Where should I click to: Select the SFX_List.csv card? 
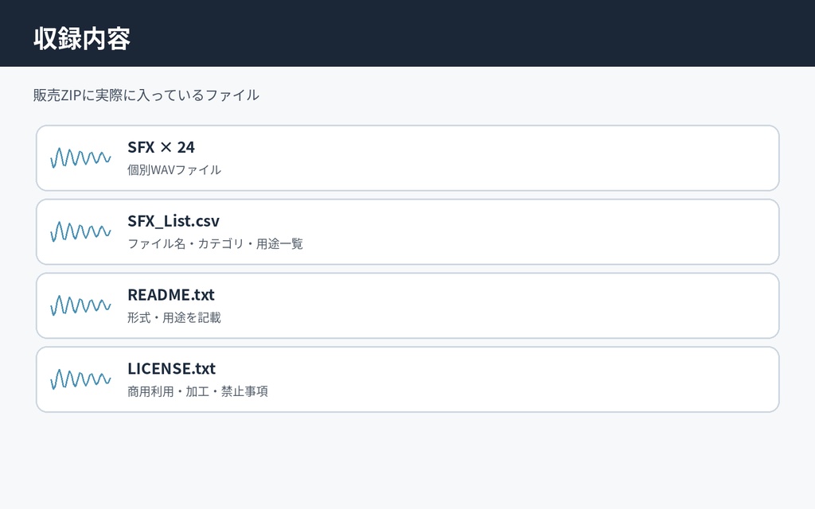pos(407,231)
